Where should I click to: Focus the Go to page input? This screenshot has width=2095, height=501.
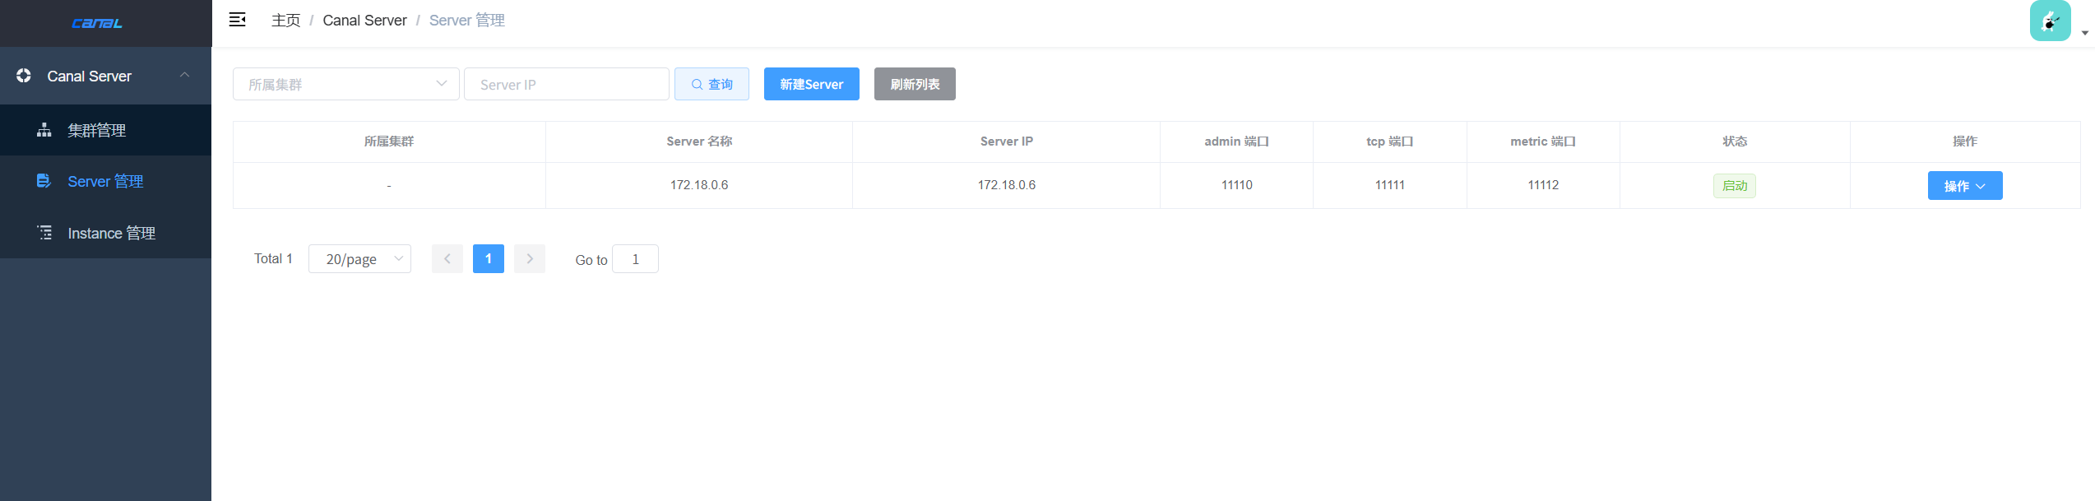(x=635, y=258)
